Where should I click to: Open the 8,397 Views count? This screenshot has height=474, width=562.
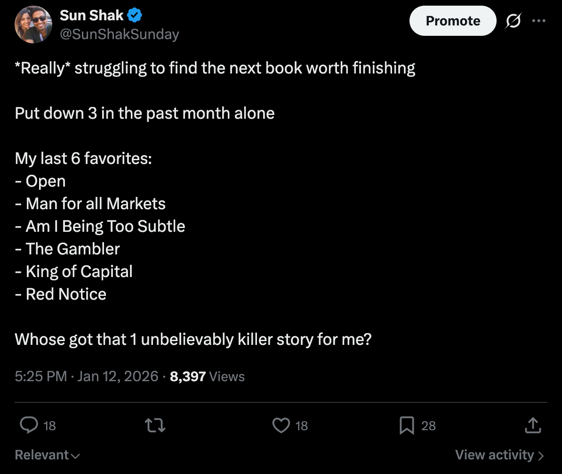[x=207, y=376]
